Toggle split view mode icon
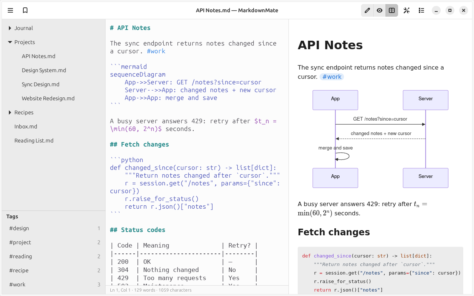Image resolution: width=474 pixels, height=296 pixels. pos(392,10)
